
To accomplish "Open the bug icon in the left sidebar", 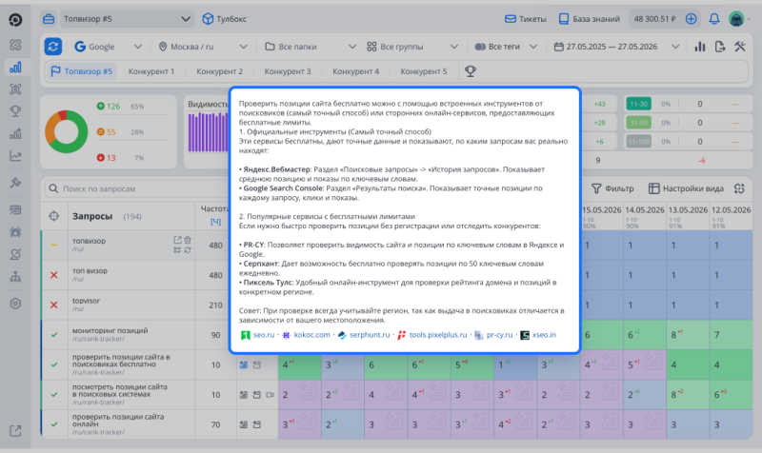I will tap(15, 232).
